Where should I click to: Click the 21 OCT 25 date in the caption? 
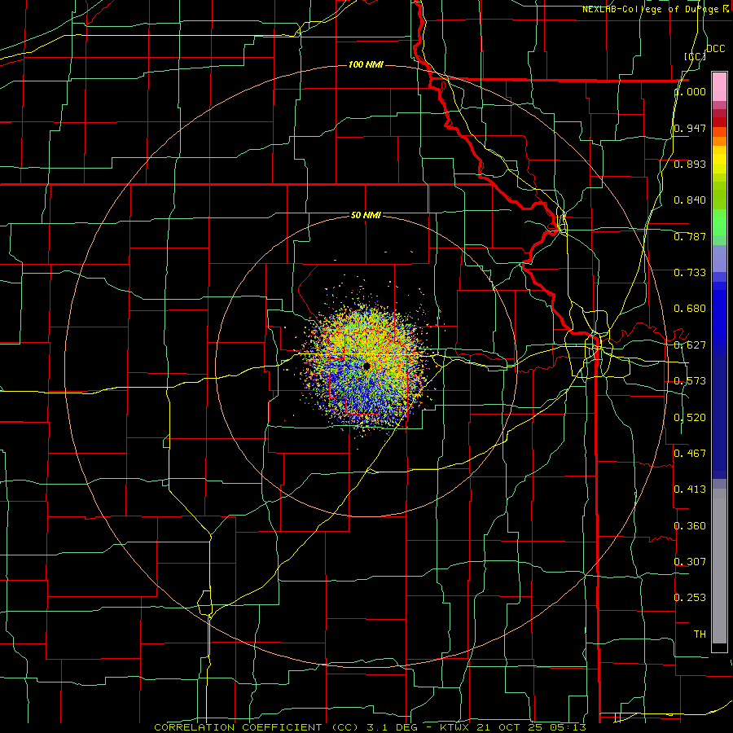508,727
